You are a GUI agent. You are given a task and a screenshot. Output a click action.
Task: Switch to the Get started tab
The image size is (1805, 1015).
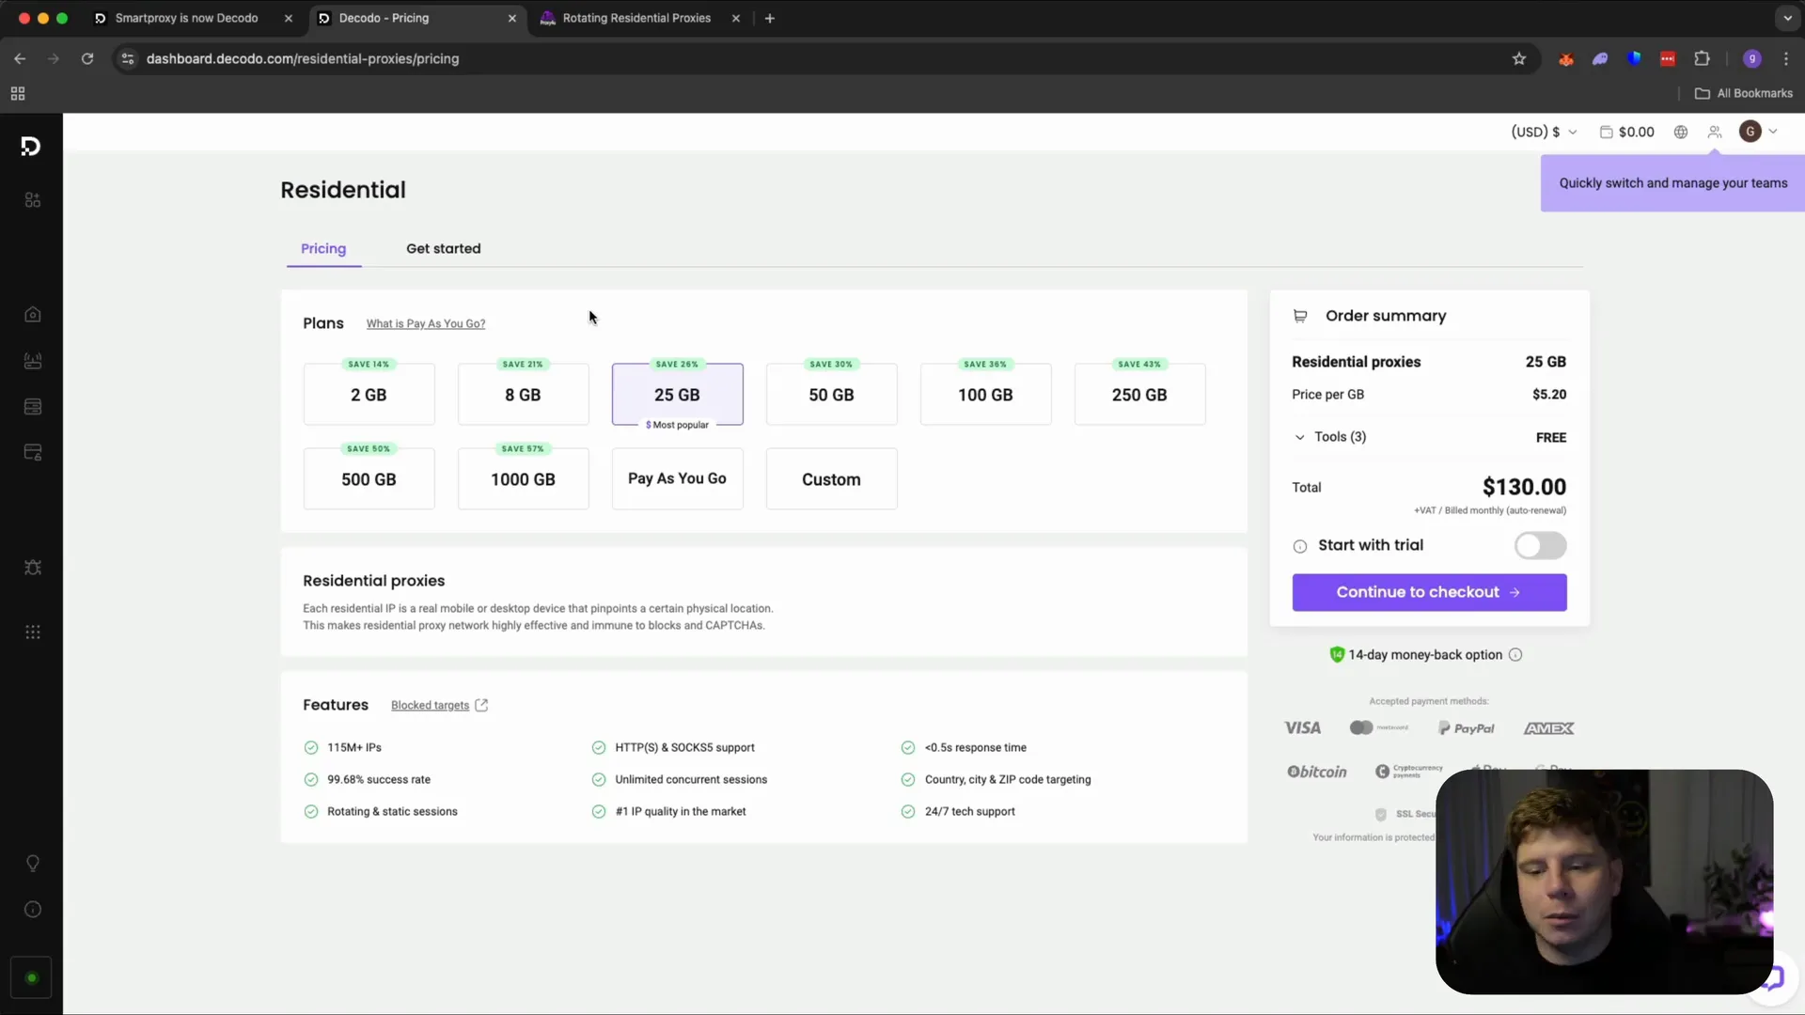click(x=443, y=249)
